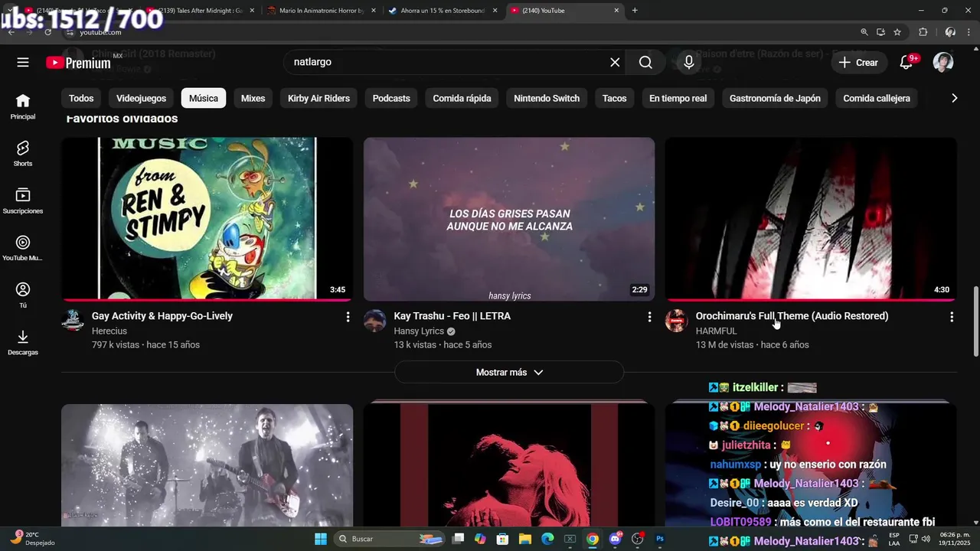Open Shorts from the sidebar
980x551 pixels.
(23, 154)
